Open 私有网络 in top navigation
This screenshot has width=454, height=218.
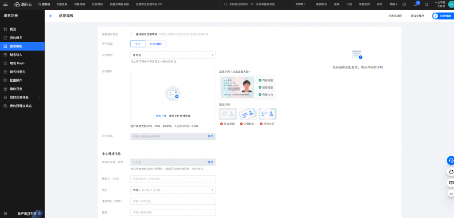[x=97, y=4]
